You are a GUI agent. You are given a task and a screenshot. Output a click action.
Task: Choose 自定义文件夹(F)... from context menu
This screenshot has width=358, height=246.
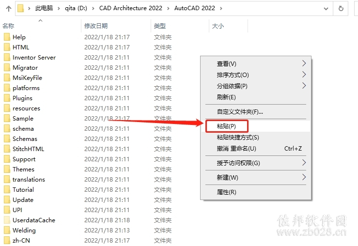(256, 112)
